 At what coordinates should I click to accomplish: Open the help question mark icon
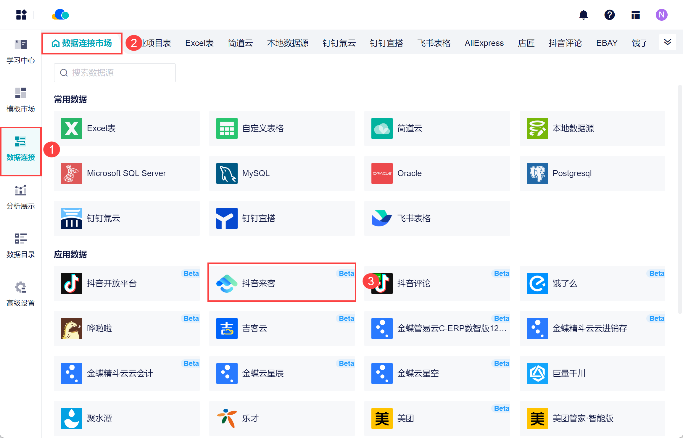[x=609, y=15]
